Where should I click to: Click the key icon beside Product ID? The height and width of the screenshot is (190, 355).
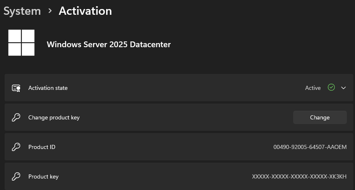[x=16, y=147]
